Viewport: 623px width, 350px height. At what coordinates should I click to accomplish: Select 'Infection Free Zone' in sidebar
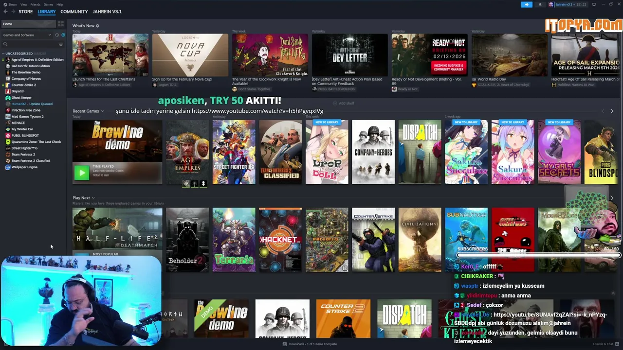26,110
